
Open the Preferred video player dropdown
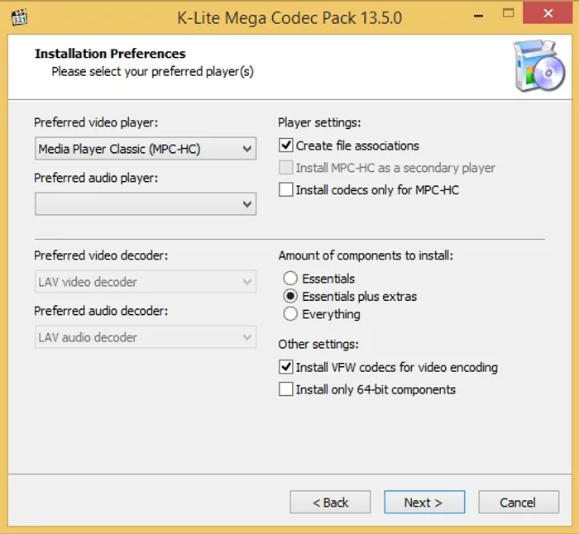coord(146,149)
